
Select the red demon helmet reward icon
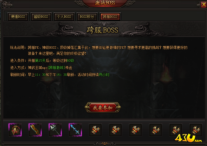coord(15,130)
